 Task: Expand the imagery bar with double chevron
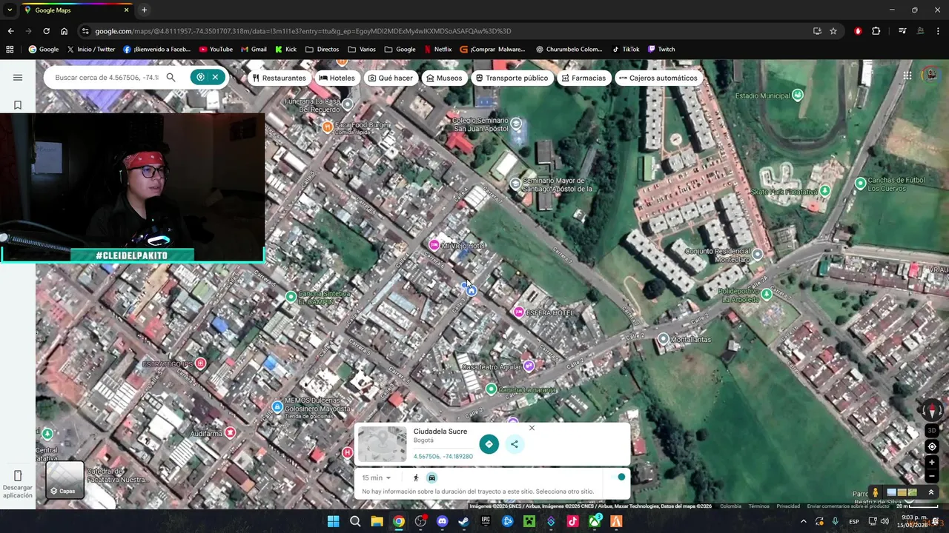point(931,492)
